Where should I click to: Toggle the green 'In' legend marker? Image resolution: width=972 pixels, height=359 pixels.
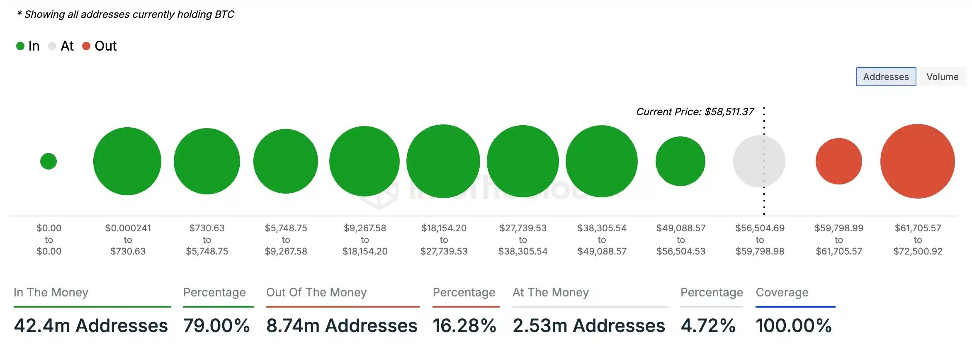click(19, 46)
